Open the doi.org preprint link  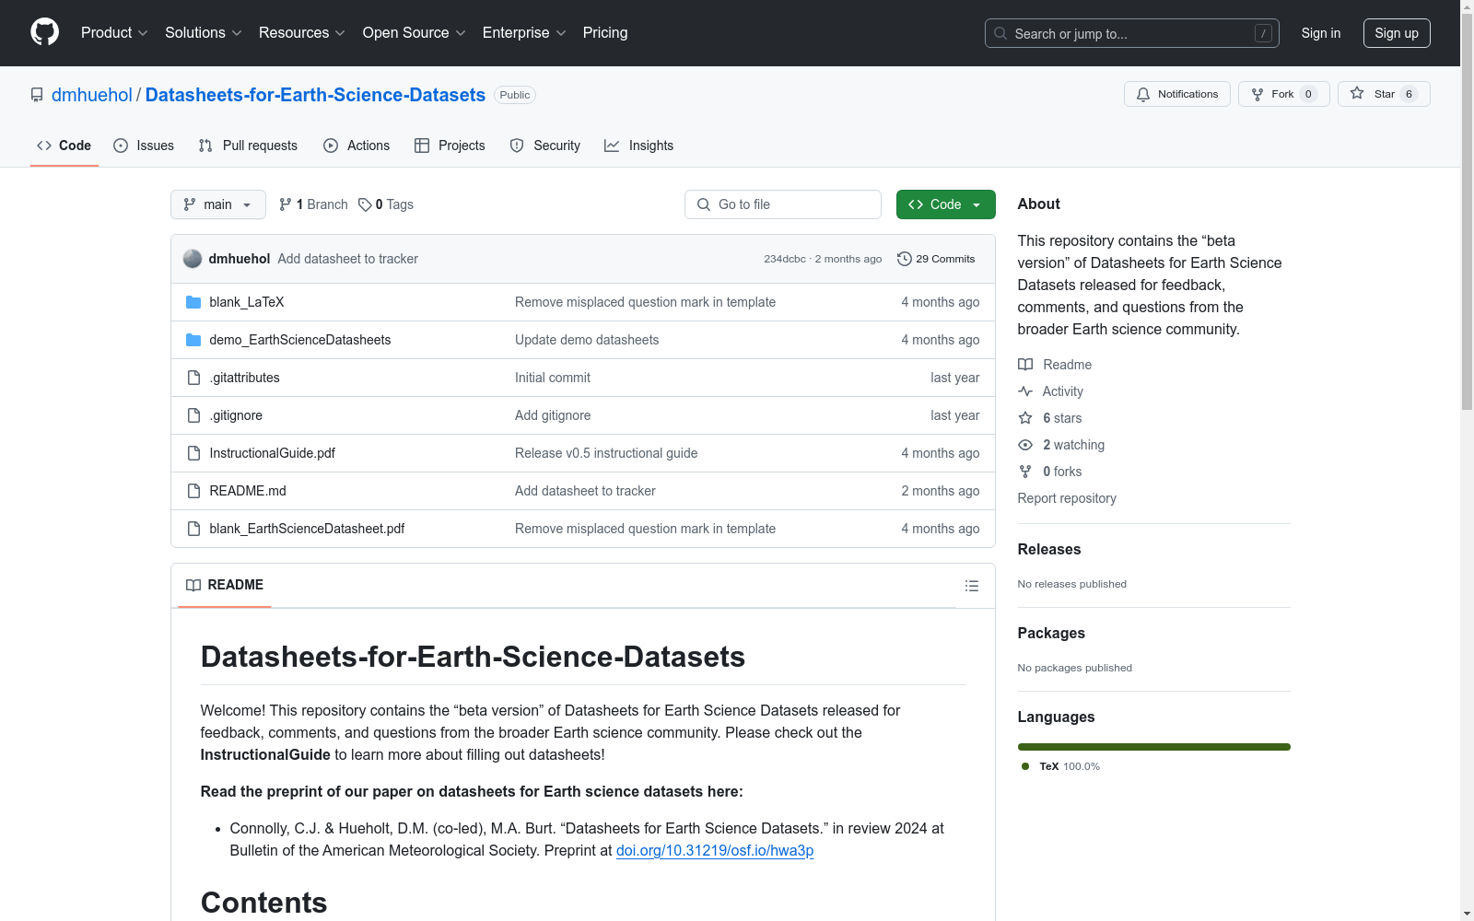tap(715, 850)
